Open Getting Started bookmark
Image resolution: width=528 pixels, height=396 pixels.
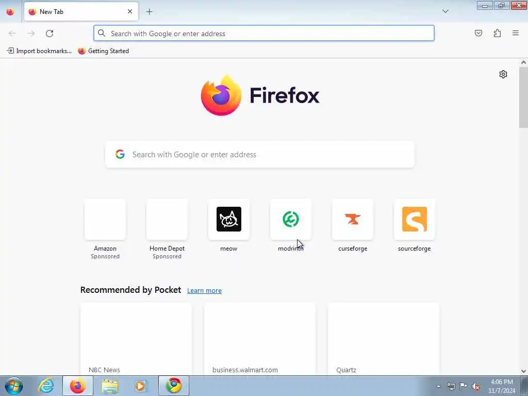pyautogui.click(x=103, y=51)
